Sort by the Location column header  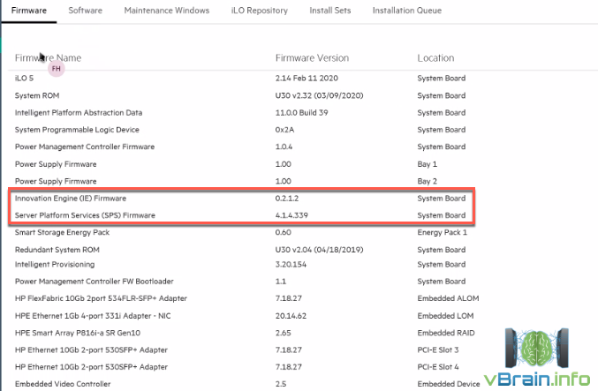tap(435, 58)
